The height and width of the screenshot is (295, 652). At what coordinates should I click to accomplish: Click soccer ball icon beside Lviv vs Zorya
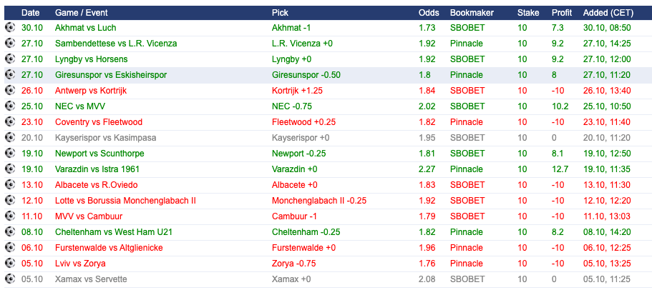point(10,263)
